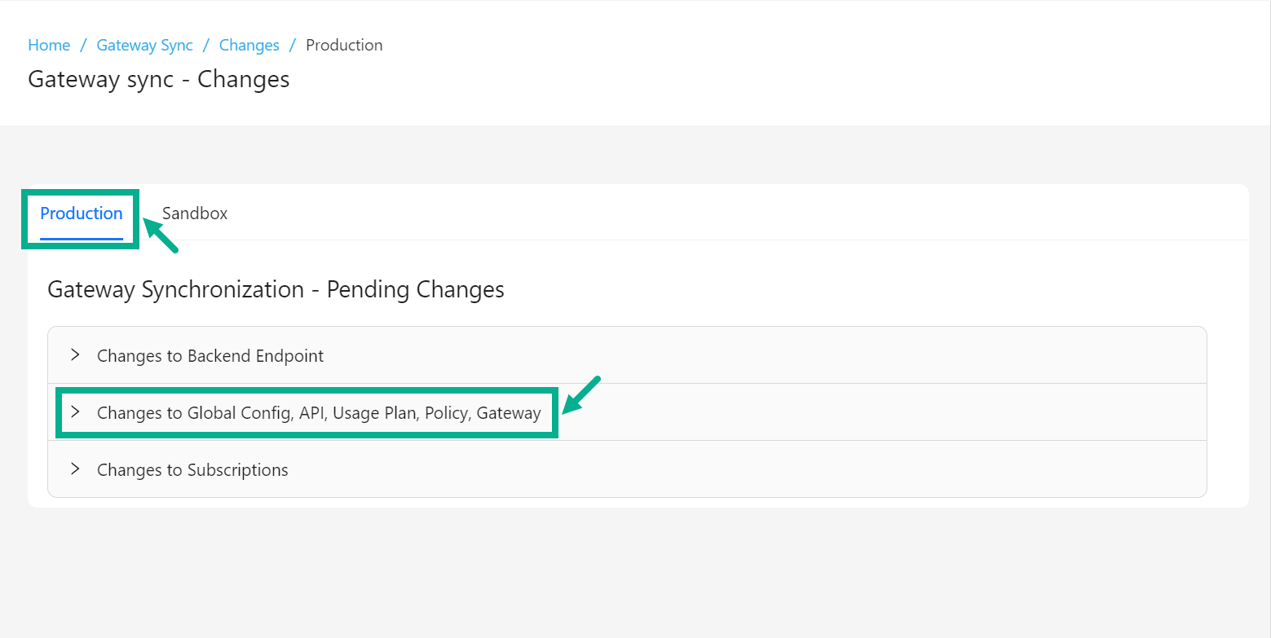Expand the Global Config, API, Usage Plan chevron

(75, 412)
